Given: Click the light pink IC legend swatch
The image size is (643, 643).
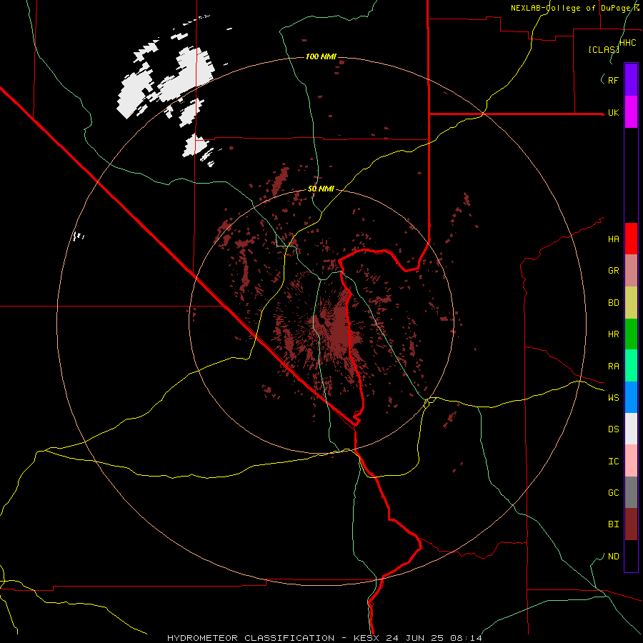Looking at the screenshot, I should pyautogui.click(x=631, y=461).
